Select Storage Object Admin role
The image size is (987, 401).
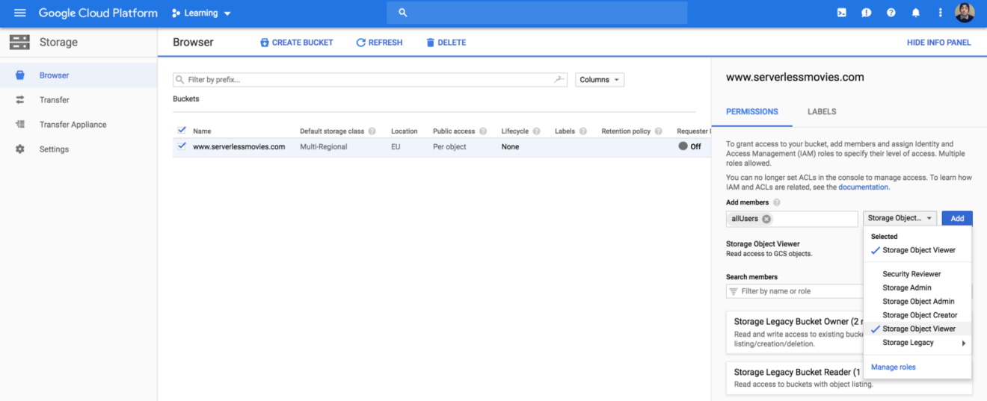coord(917,302)
